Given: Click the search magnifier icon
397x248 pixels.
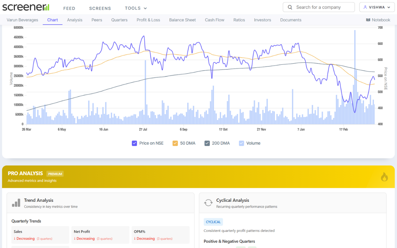Looking at the screenshot, I should click(289, 7).
